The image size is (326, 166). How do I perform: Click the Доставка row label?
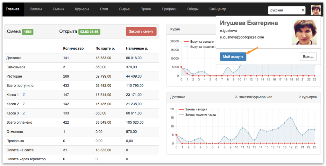(x=14, y=58)
